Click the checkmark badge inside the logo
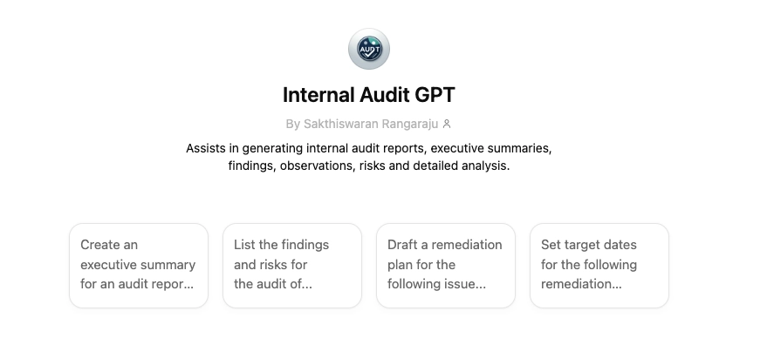 pos(369,55)
